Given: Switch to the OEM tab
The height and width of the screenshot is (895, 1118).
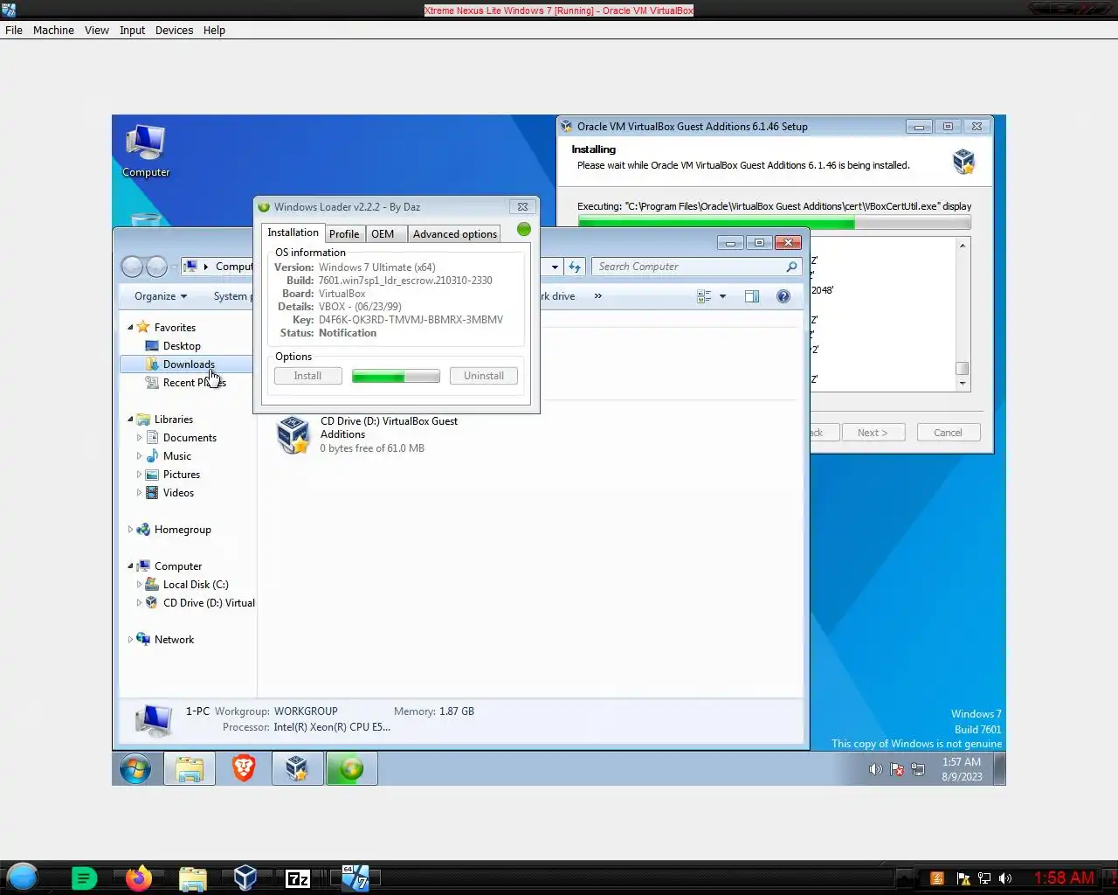Looking at the screenshot, I should [385, 234].
